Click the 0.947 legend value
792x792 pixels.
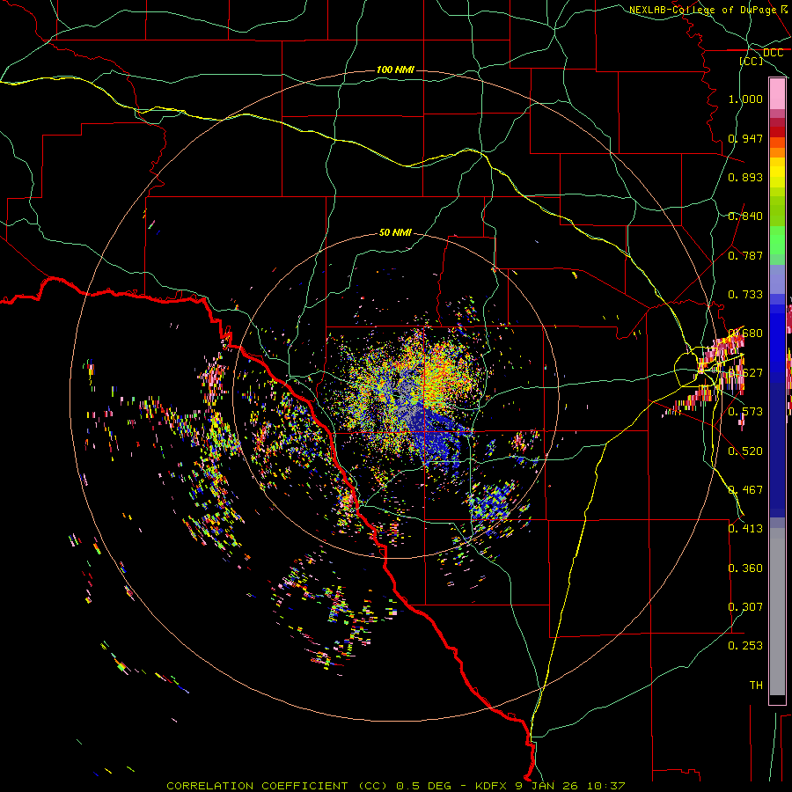click(x=745, y=138)
